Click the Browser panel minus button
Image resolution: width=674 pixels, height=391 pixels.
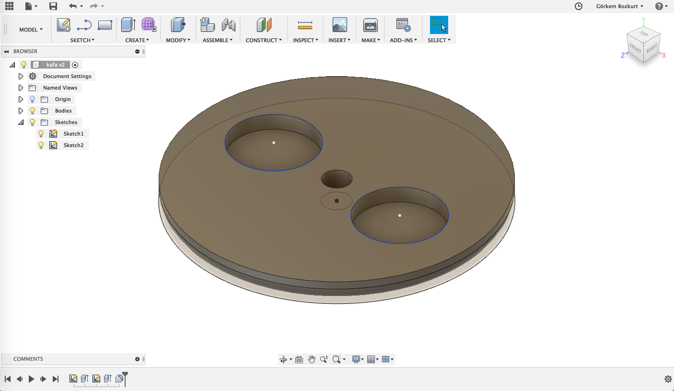click(138, 51)
